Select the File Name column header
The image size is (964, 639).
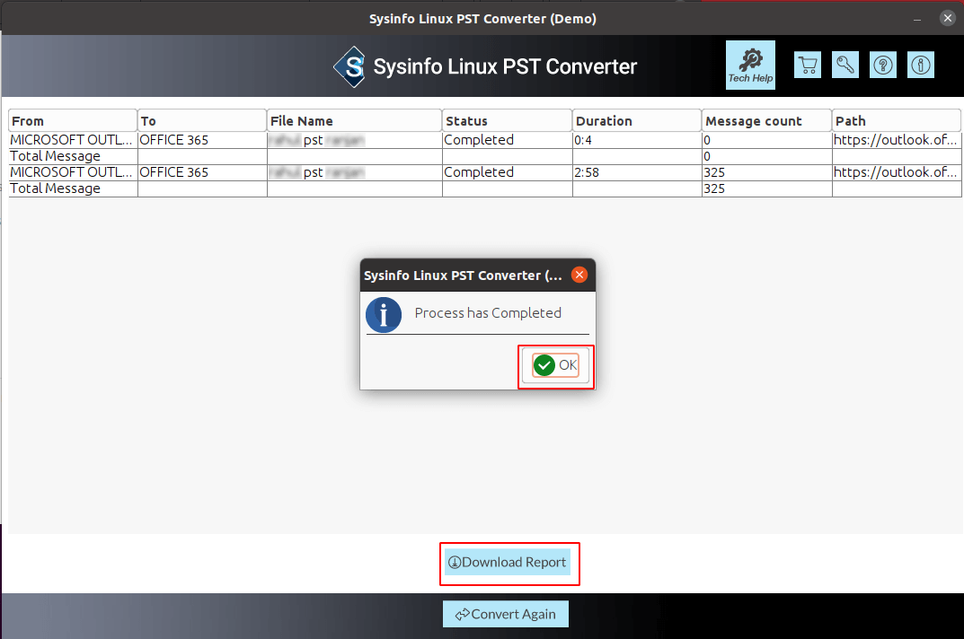(355, 120)
